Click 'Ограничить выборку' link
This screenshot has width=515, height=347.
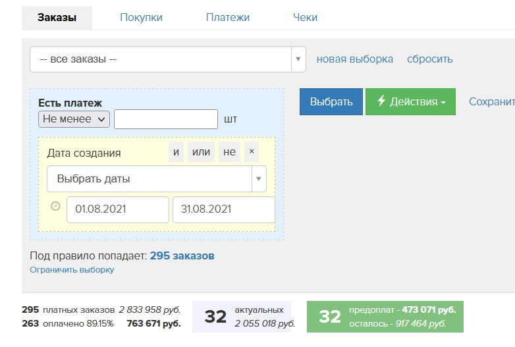(72, 270)
